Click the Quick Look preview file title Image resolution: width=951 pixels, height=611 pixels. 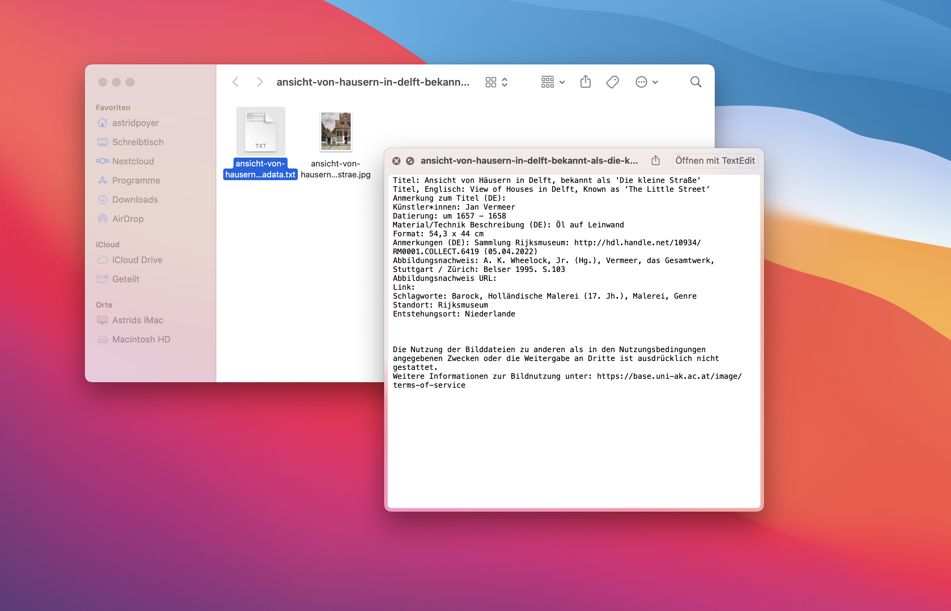(529, 161)
